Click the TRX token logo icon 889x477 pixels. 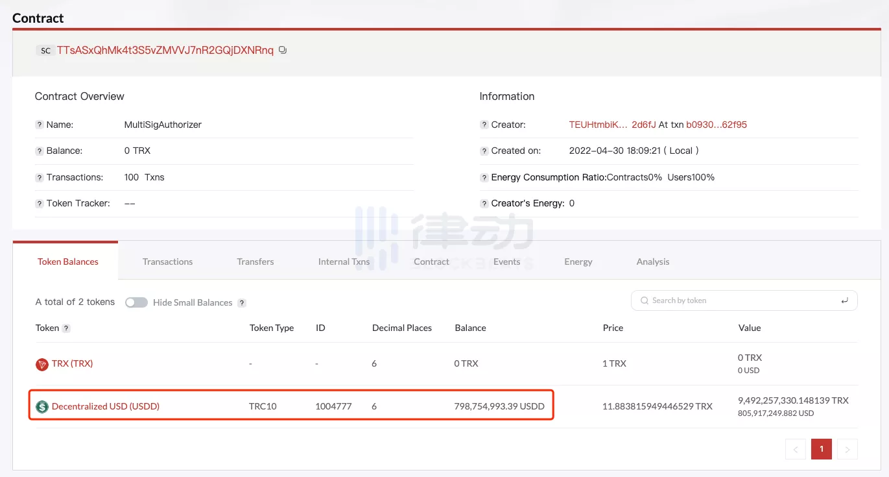tap(42, 364)
